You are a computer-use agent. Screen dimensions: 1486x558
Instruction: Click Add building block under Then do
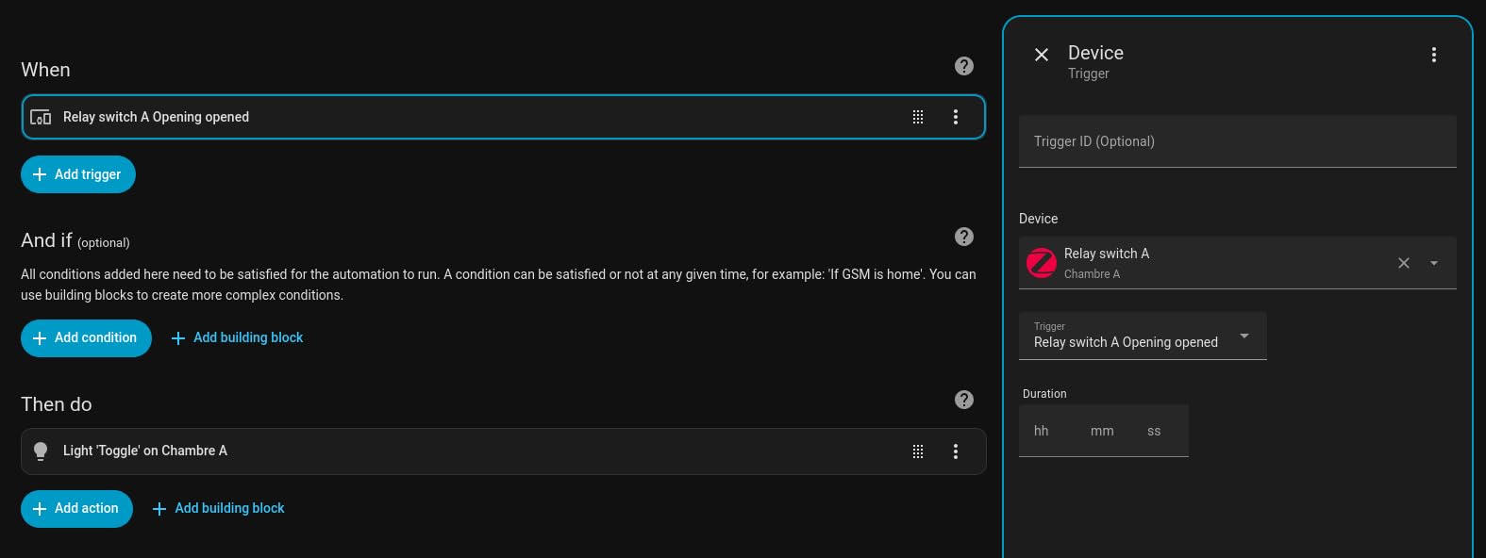click(218, 509)
